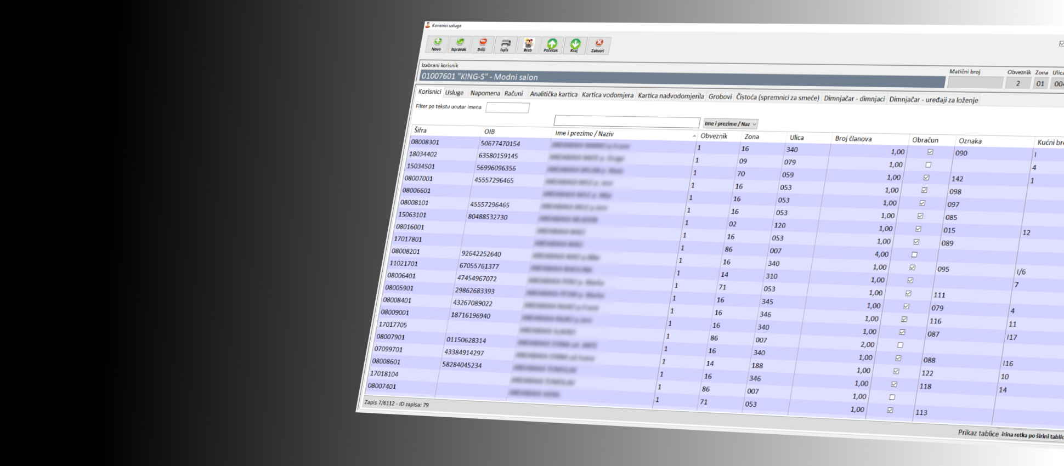The image size is (1064, 466).
Task: Enable Obračun checkbox for Šifra 18034402
Action: pos(928,164)
